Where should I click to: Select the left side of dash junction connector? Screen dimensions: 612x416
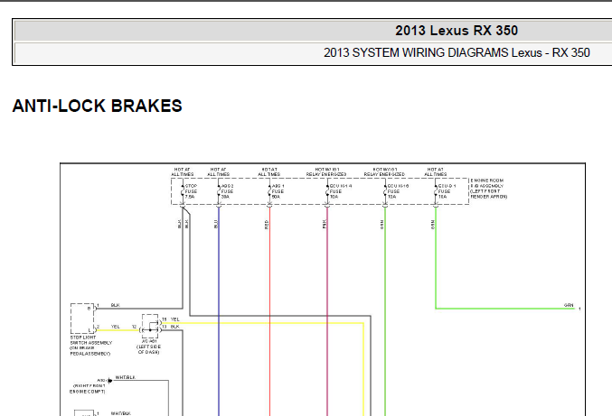point(150,326)
